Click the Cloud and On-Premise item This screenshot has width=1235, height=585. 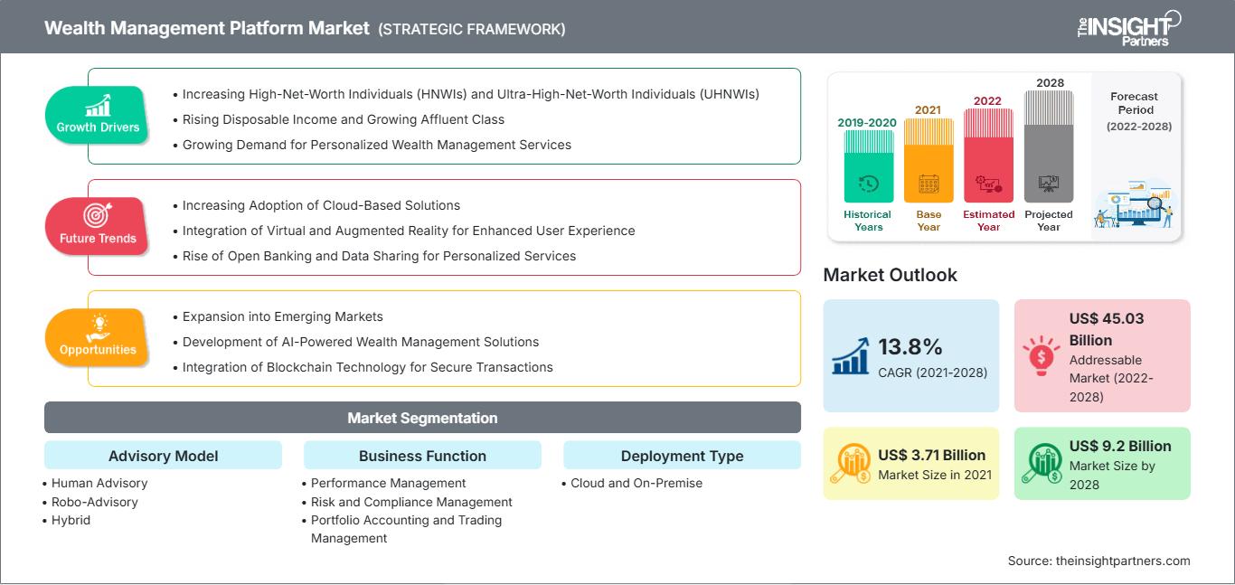pos(635,483)
